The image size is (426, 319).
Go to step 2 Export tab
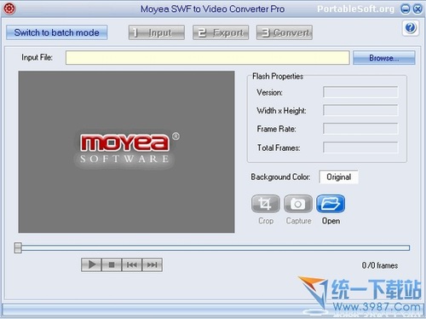tap(221, 32)
